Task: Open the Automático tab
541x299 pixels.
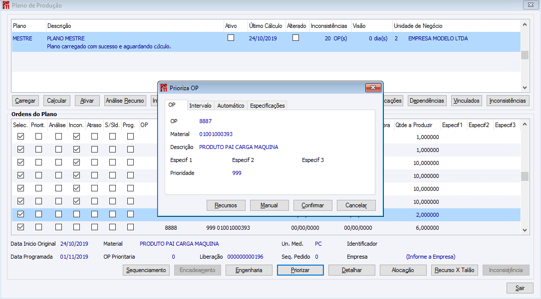Action: [231, 106]
